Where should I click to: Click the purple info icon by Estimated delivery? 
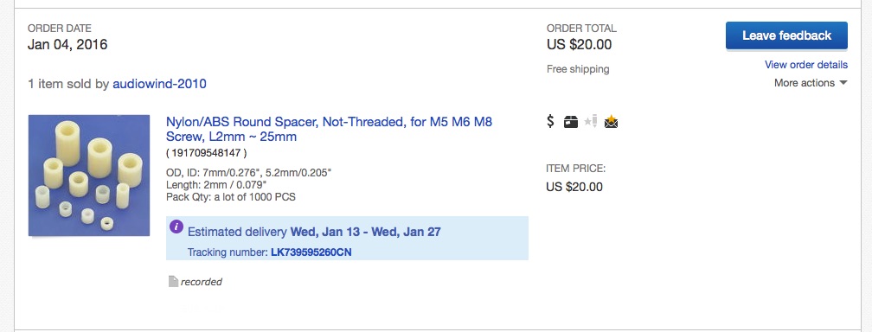coord(176,227)
